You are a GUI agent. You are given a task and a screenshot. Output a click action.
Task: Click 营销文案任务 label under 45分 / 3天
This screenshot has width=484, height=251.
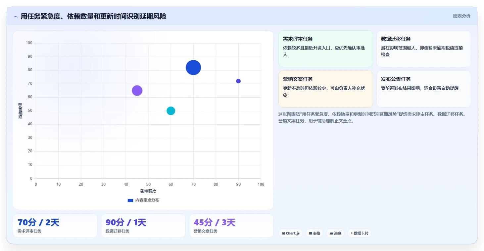point(206,231)
